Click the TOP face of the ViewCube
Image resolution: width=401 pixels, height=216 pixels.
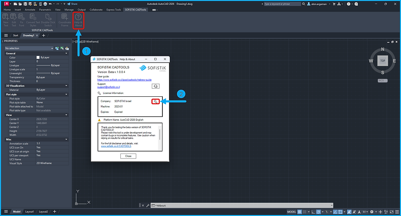(x=383, y=61)
